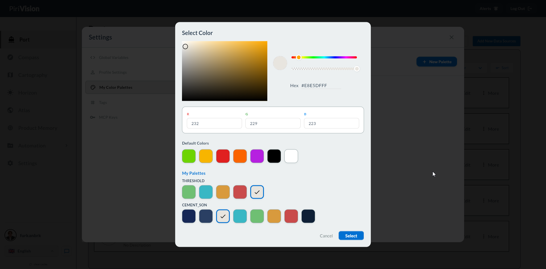Click the Tags hash icon
Viewport: 546px width, 269px height.
pyautogui.click(x=93, y=102)
